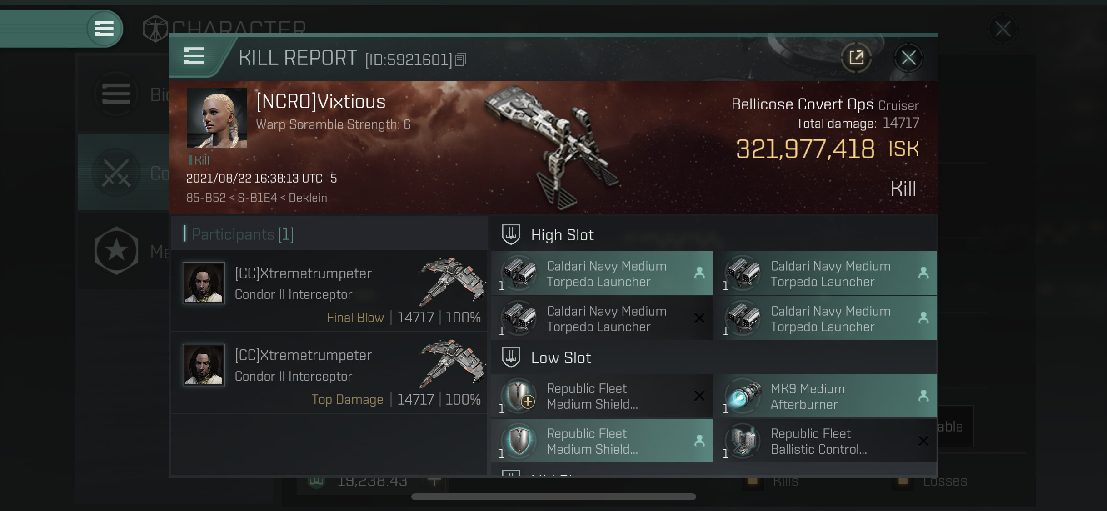Click the Republic Fleet Ballistic Control module icon
The width and height of the screenshot is (1107, 511).
click(x=743, y=440)
